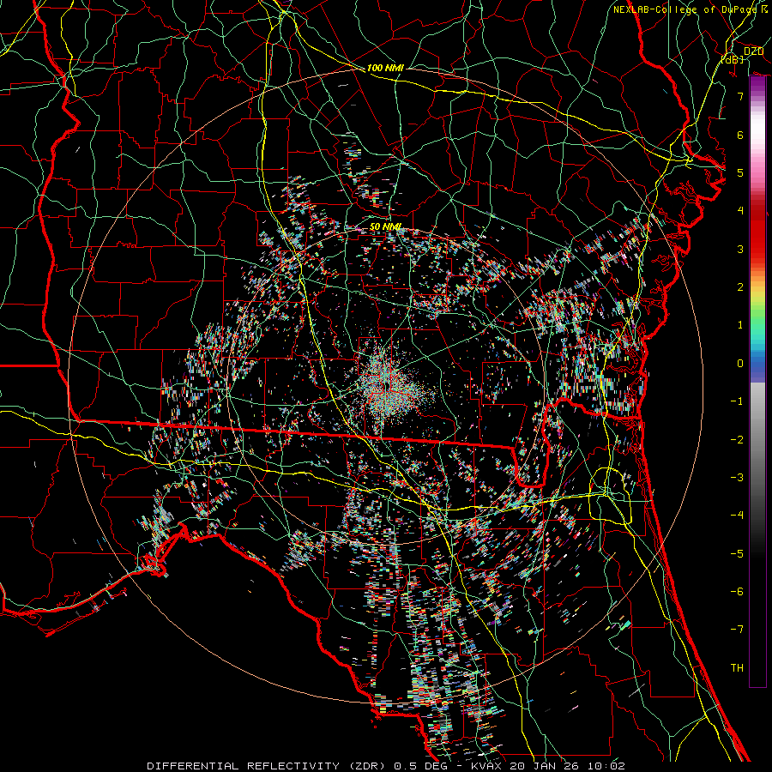
Task: Click the 4 value on the color scale
Action: click(x=740, y=211)
